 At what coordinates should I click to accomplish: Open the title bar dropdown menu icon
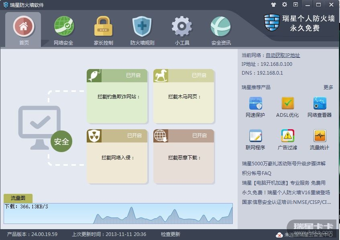click(295, 4)
